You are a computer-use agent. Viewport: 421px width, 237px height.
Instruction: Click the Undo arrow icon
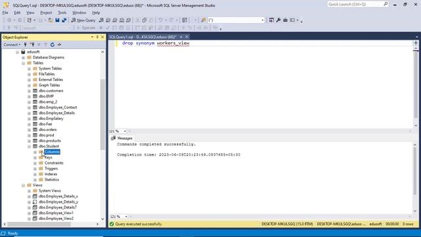(161, 20)
